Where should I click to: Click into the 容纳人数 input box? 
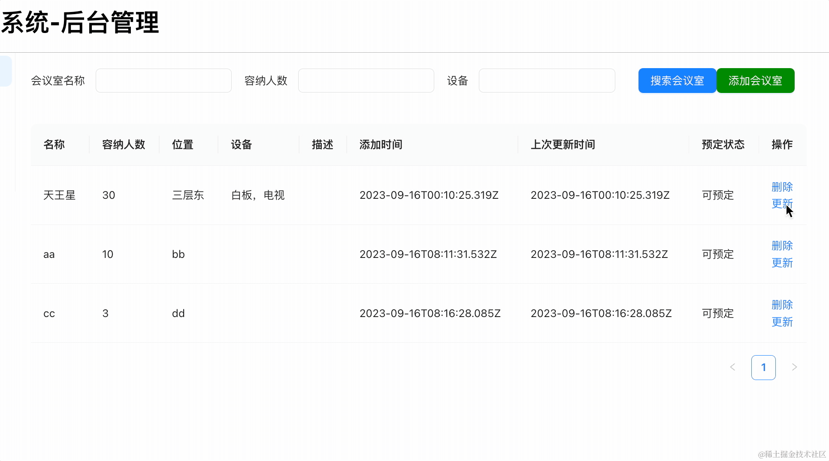coord(366,81)
